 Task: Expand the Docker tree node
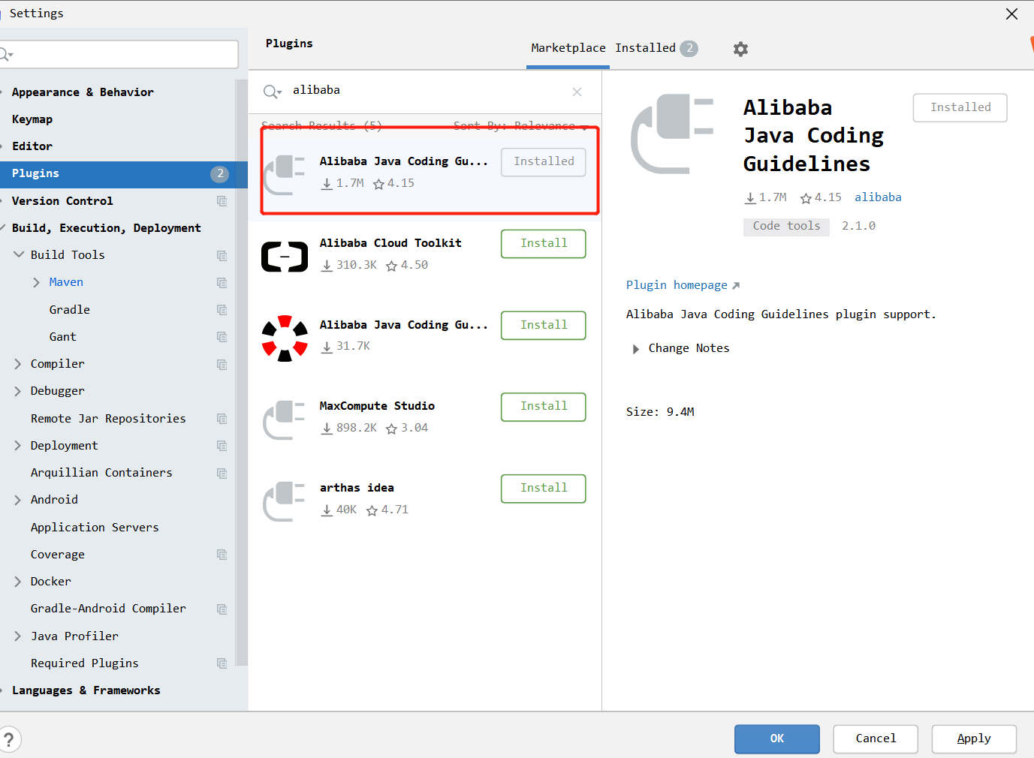pos(17,582)
